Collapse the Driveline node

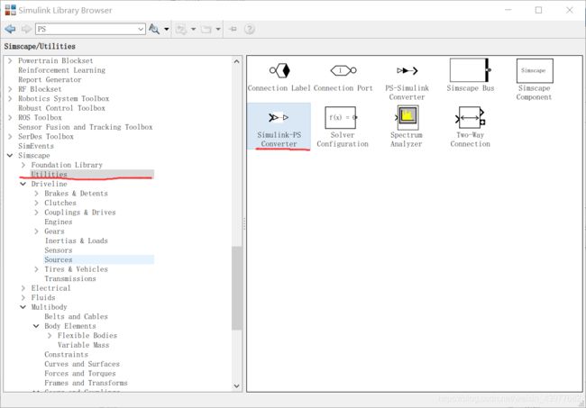23,184
